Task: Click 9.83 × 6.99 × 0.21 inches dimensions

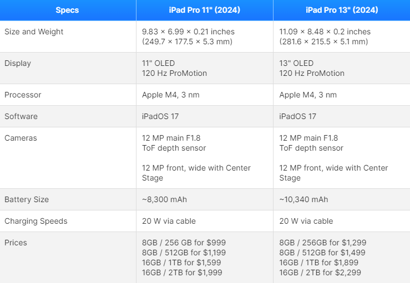Action: click(188, 32)
